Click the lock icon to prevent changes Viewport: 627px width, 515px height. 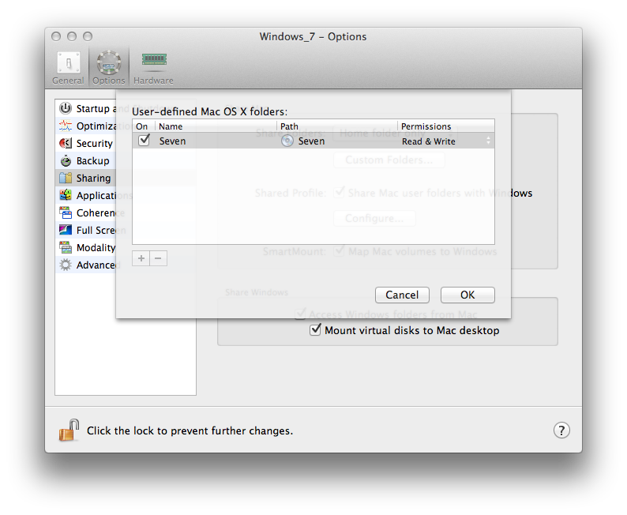tap(69, 430)
